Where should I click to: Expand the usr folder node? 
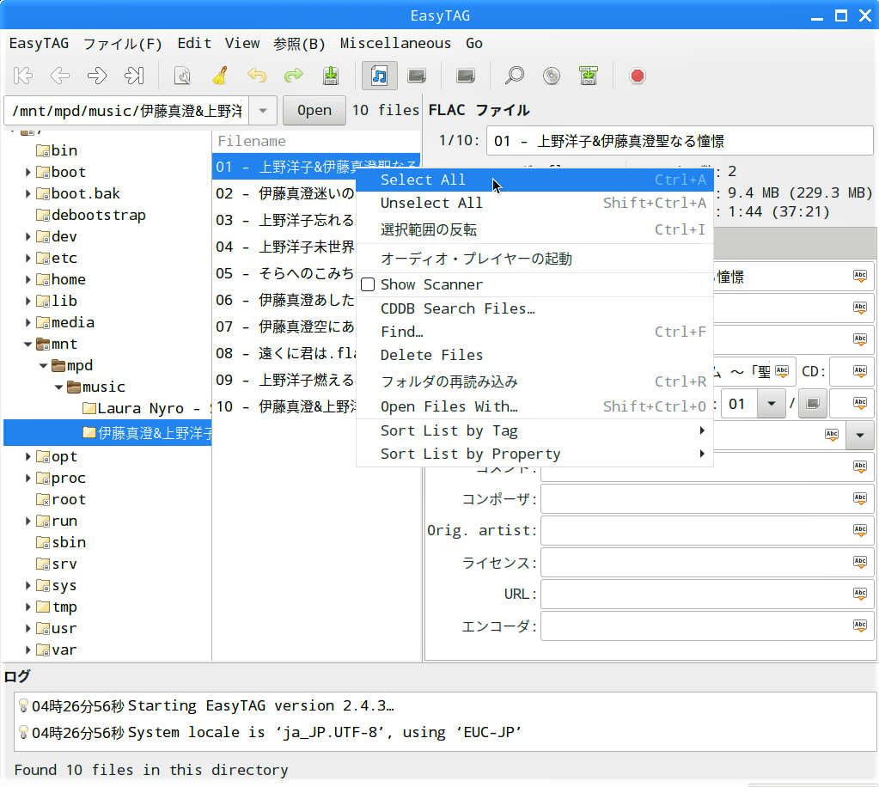click(27, 629)
